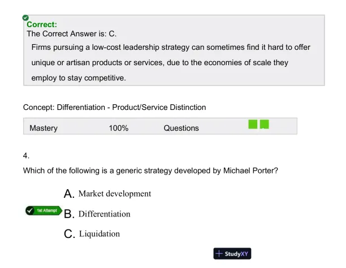
Task: Select answer letter A
Action: click(70, 194)
